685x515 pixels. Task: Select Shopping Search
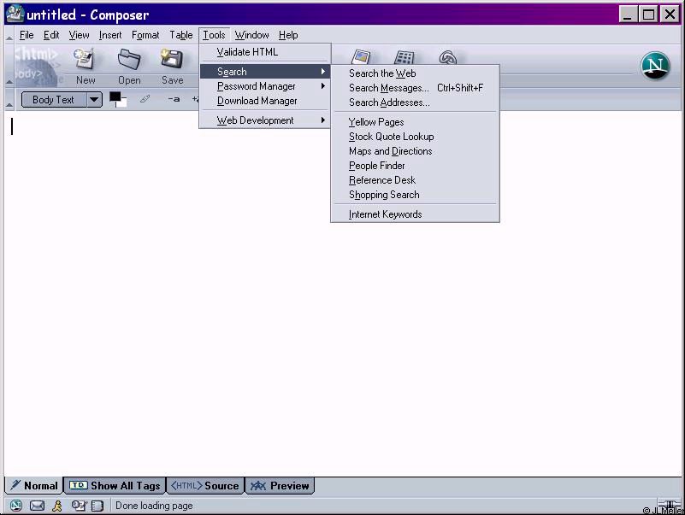coord(415,195)
